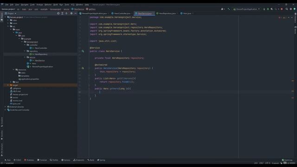Open the Tools menu
The image size is (297, 167).
tap(67, 5)
